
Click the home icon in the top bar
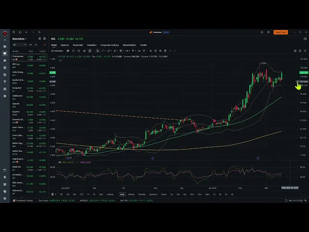[x=20, y=32]
